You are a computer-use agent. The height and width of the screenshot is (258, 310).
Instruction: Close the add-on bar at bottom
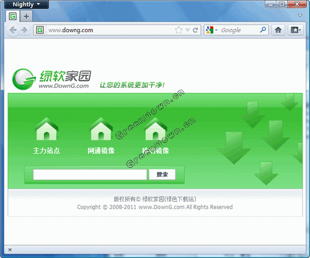10,250
